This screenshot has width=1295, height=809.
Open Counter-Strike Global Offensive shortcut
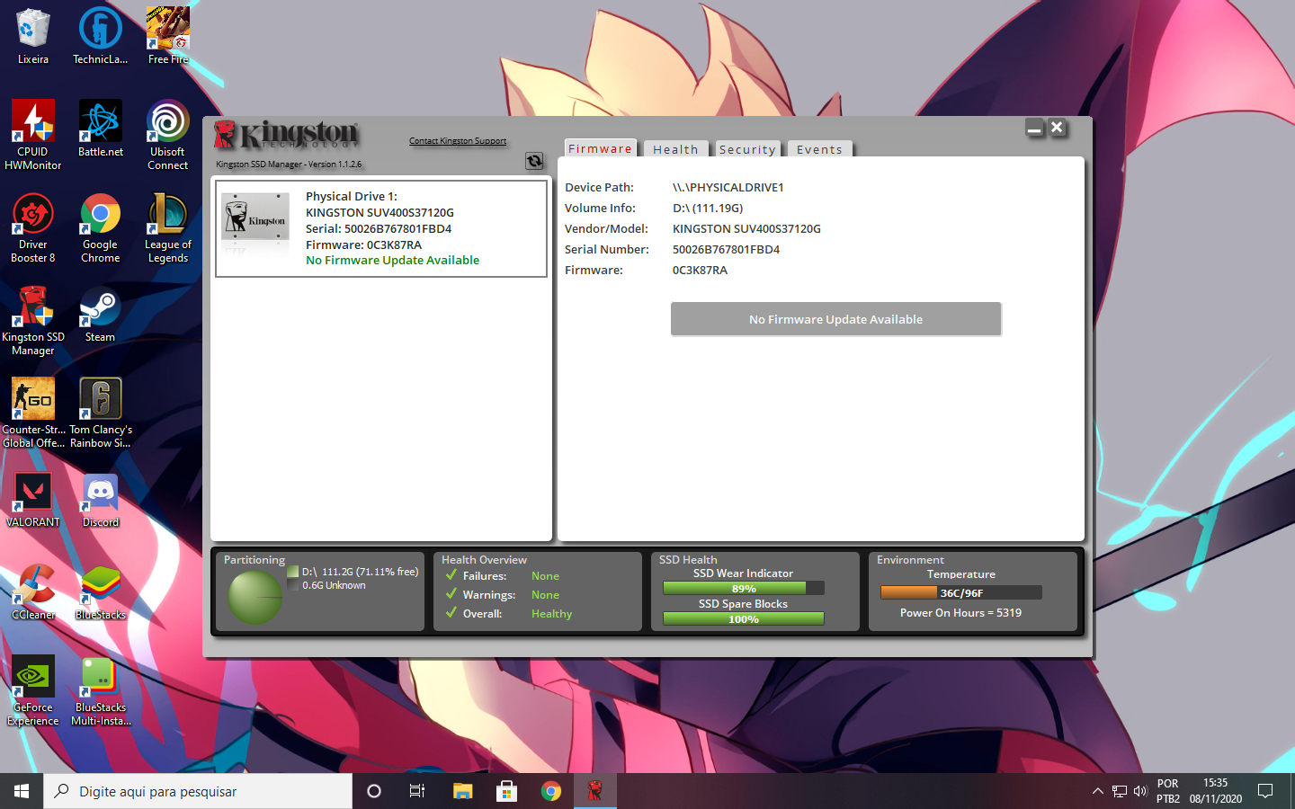click(x=33, y=413)
